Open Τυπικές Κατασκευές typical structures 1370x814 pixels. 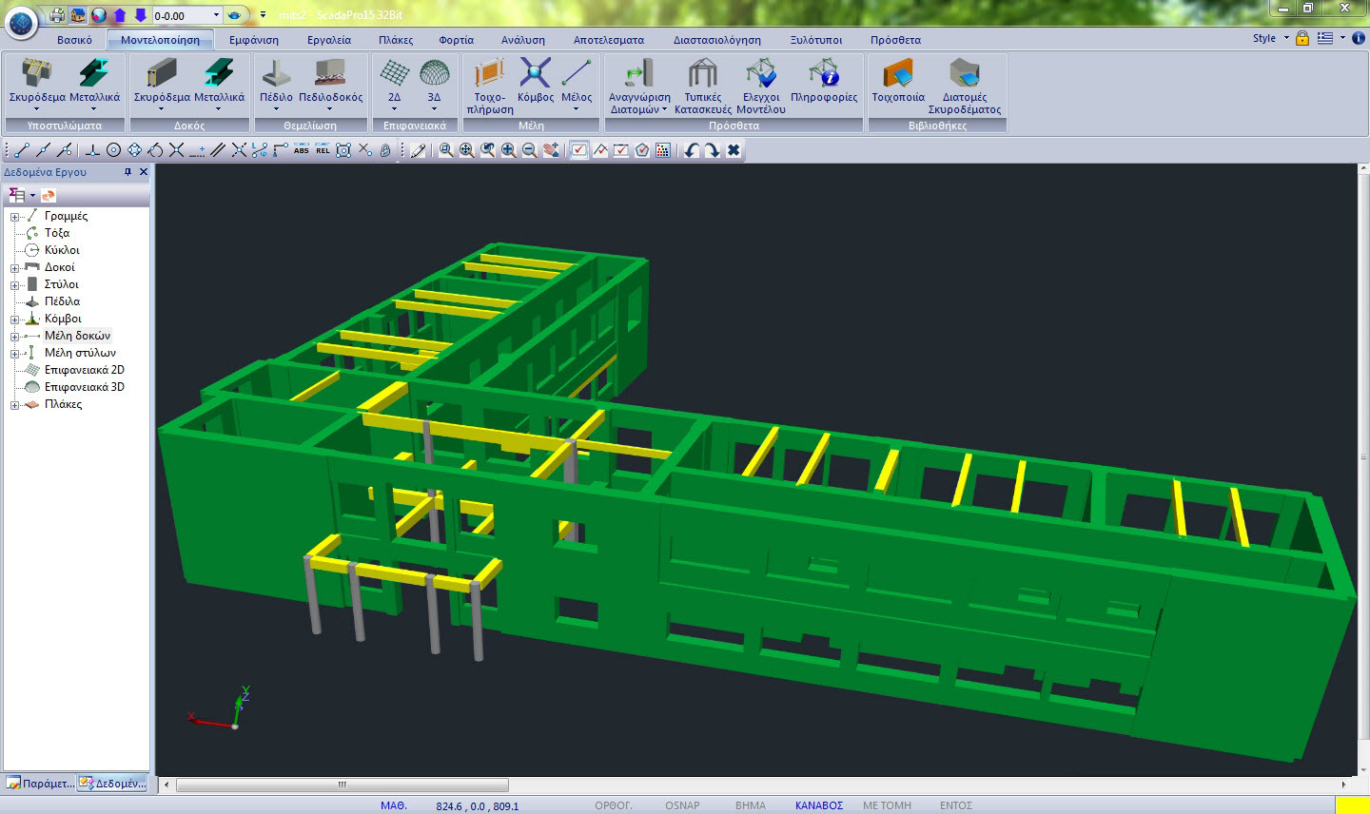coord(703,86)
